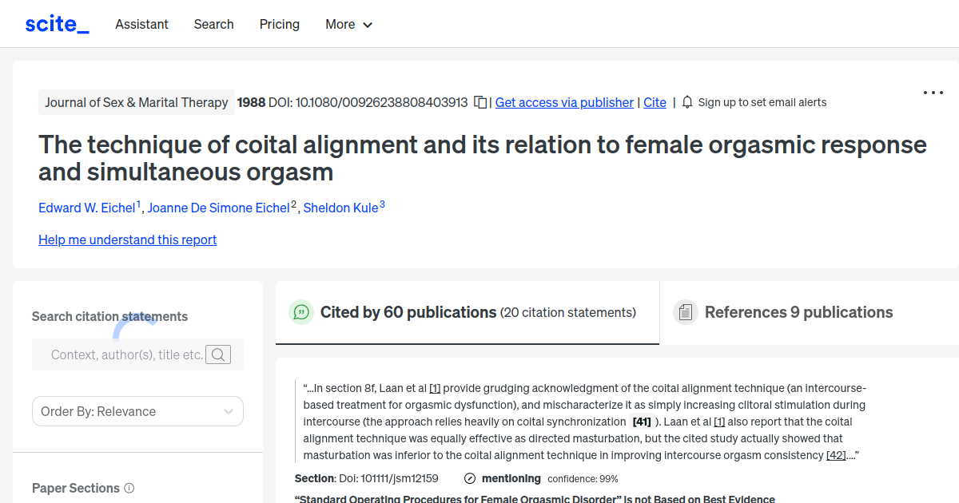Click the scite_ logo
The width and height of the screenshot is (959, 503).
pos(56,23)
